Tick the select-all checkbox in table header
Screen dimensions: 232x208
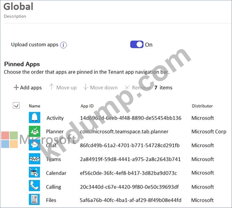click(x=16, y=106)
